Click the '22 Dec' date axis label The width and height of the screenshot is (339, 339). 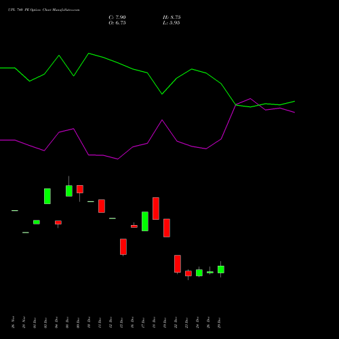coord(176,322)
